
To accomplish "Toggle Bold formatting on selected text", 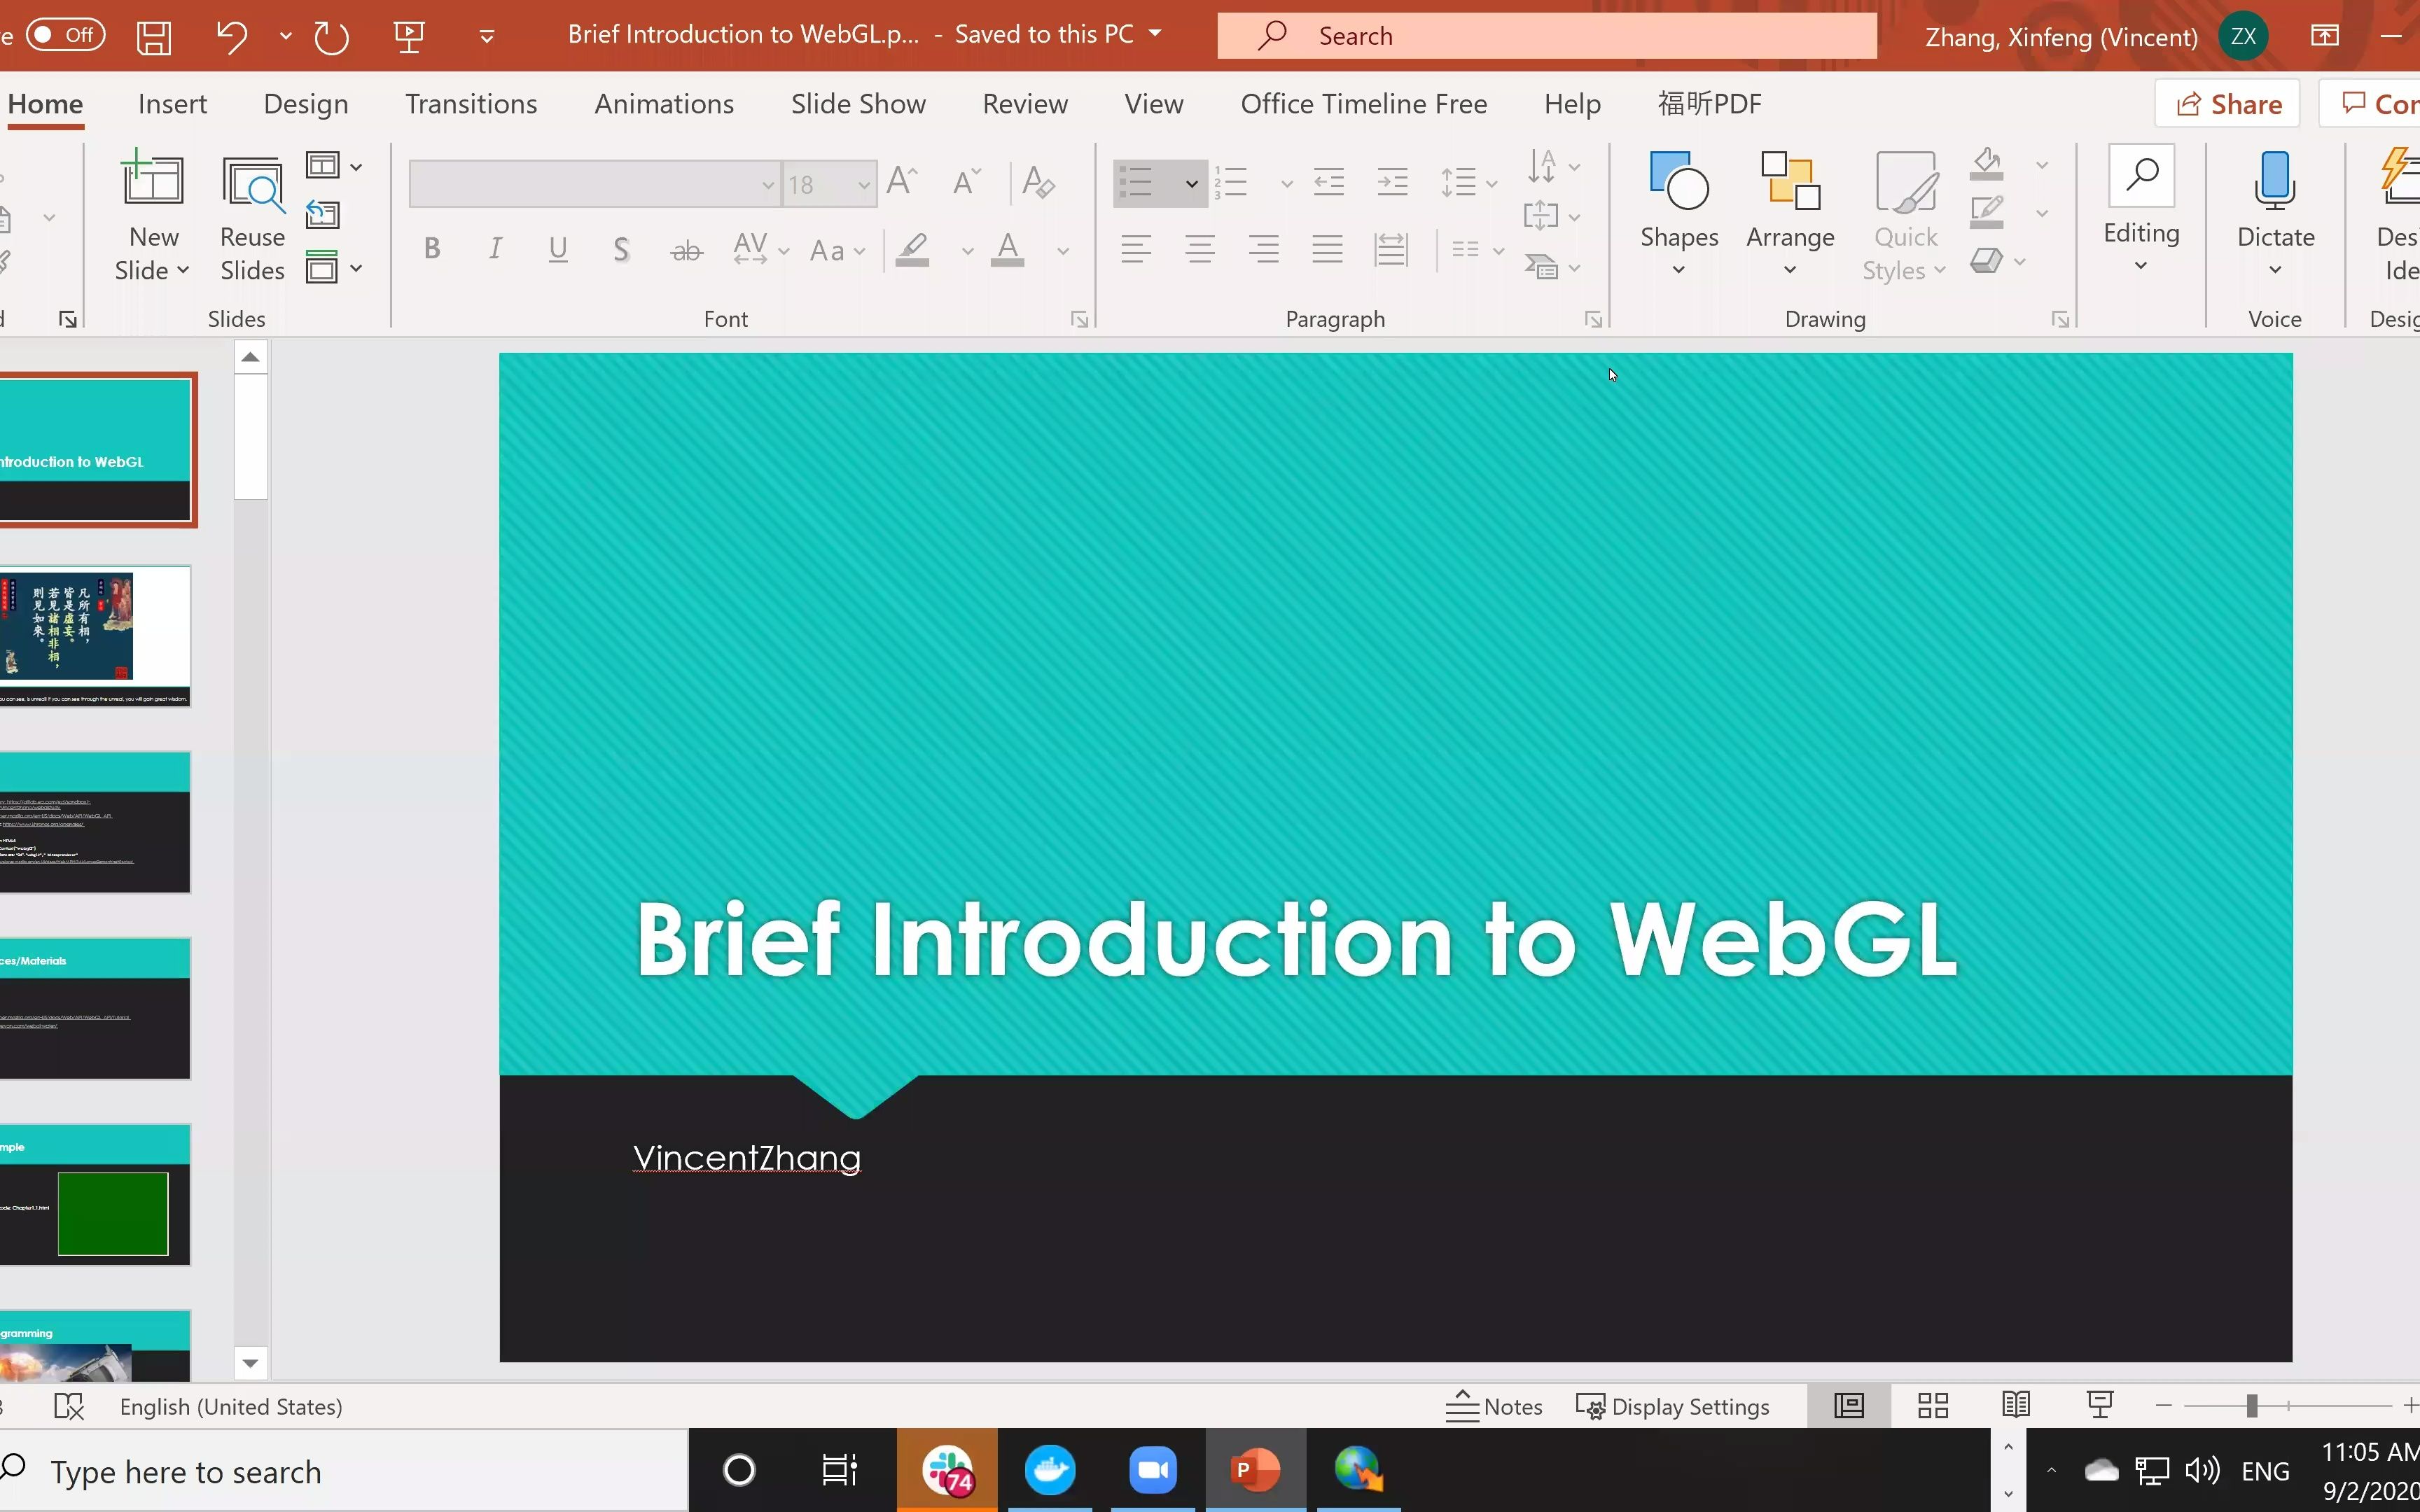I will 432,251.
